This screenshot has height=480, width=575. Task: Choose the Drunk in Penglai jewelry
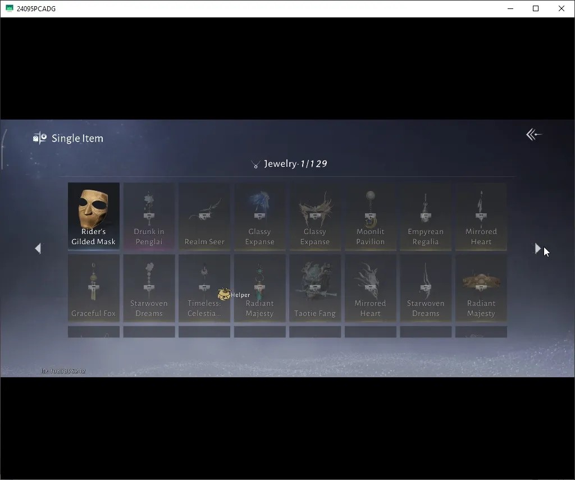tap(149, 216)
